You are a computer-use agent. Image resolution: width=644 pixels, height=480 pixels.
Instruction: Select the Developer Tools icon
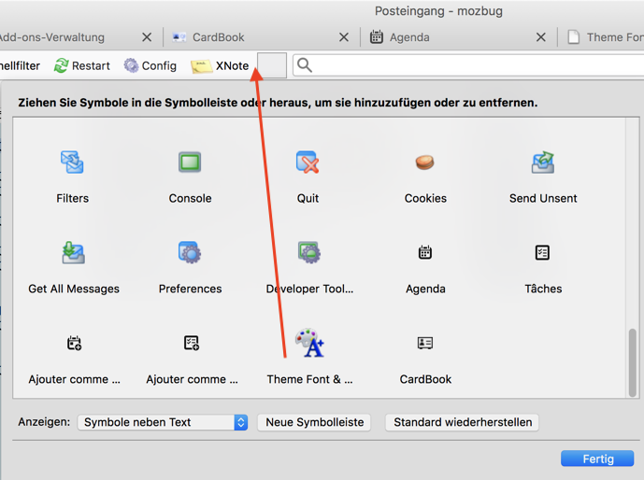tap(309, 253)
